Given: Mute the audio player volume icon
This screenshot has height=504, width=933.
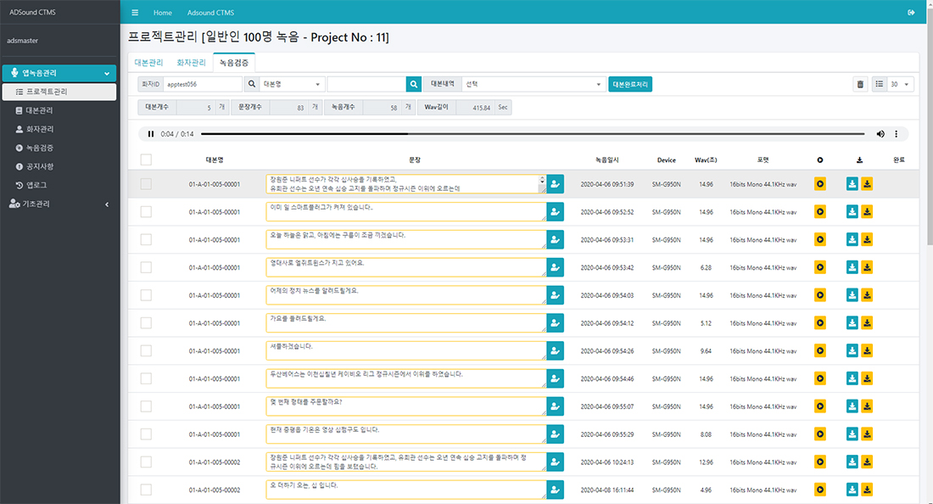Looking at the screenshot, I should [x=880, y=134].
